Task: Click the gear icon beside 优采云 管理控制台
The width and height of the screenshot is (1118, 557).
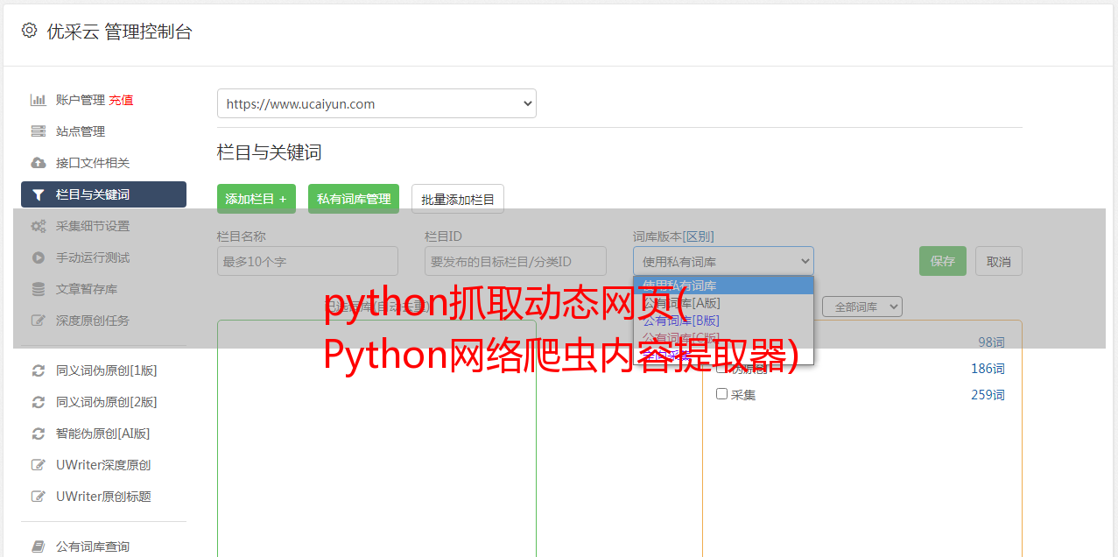Action: 29,31
